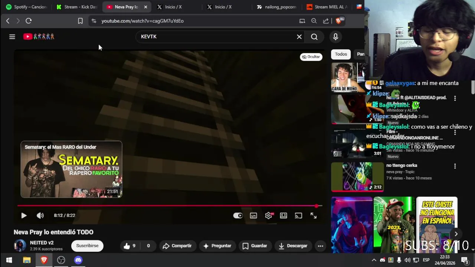
Task: Switch to the first Inicio / X tab
Action: (x=174, y=7)
